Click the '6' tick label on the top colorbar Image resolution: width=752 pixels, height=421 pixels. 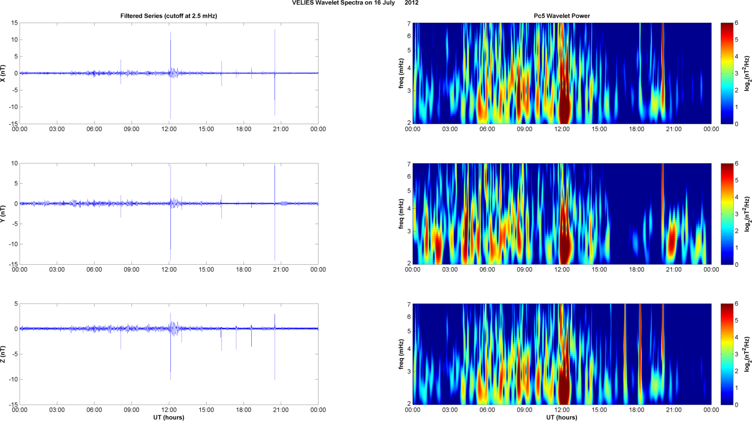pos(737,23)
